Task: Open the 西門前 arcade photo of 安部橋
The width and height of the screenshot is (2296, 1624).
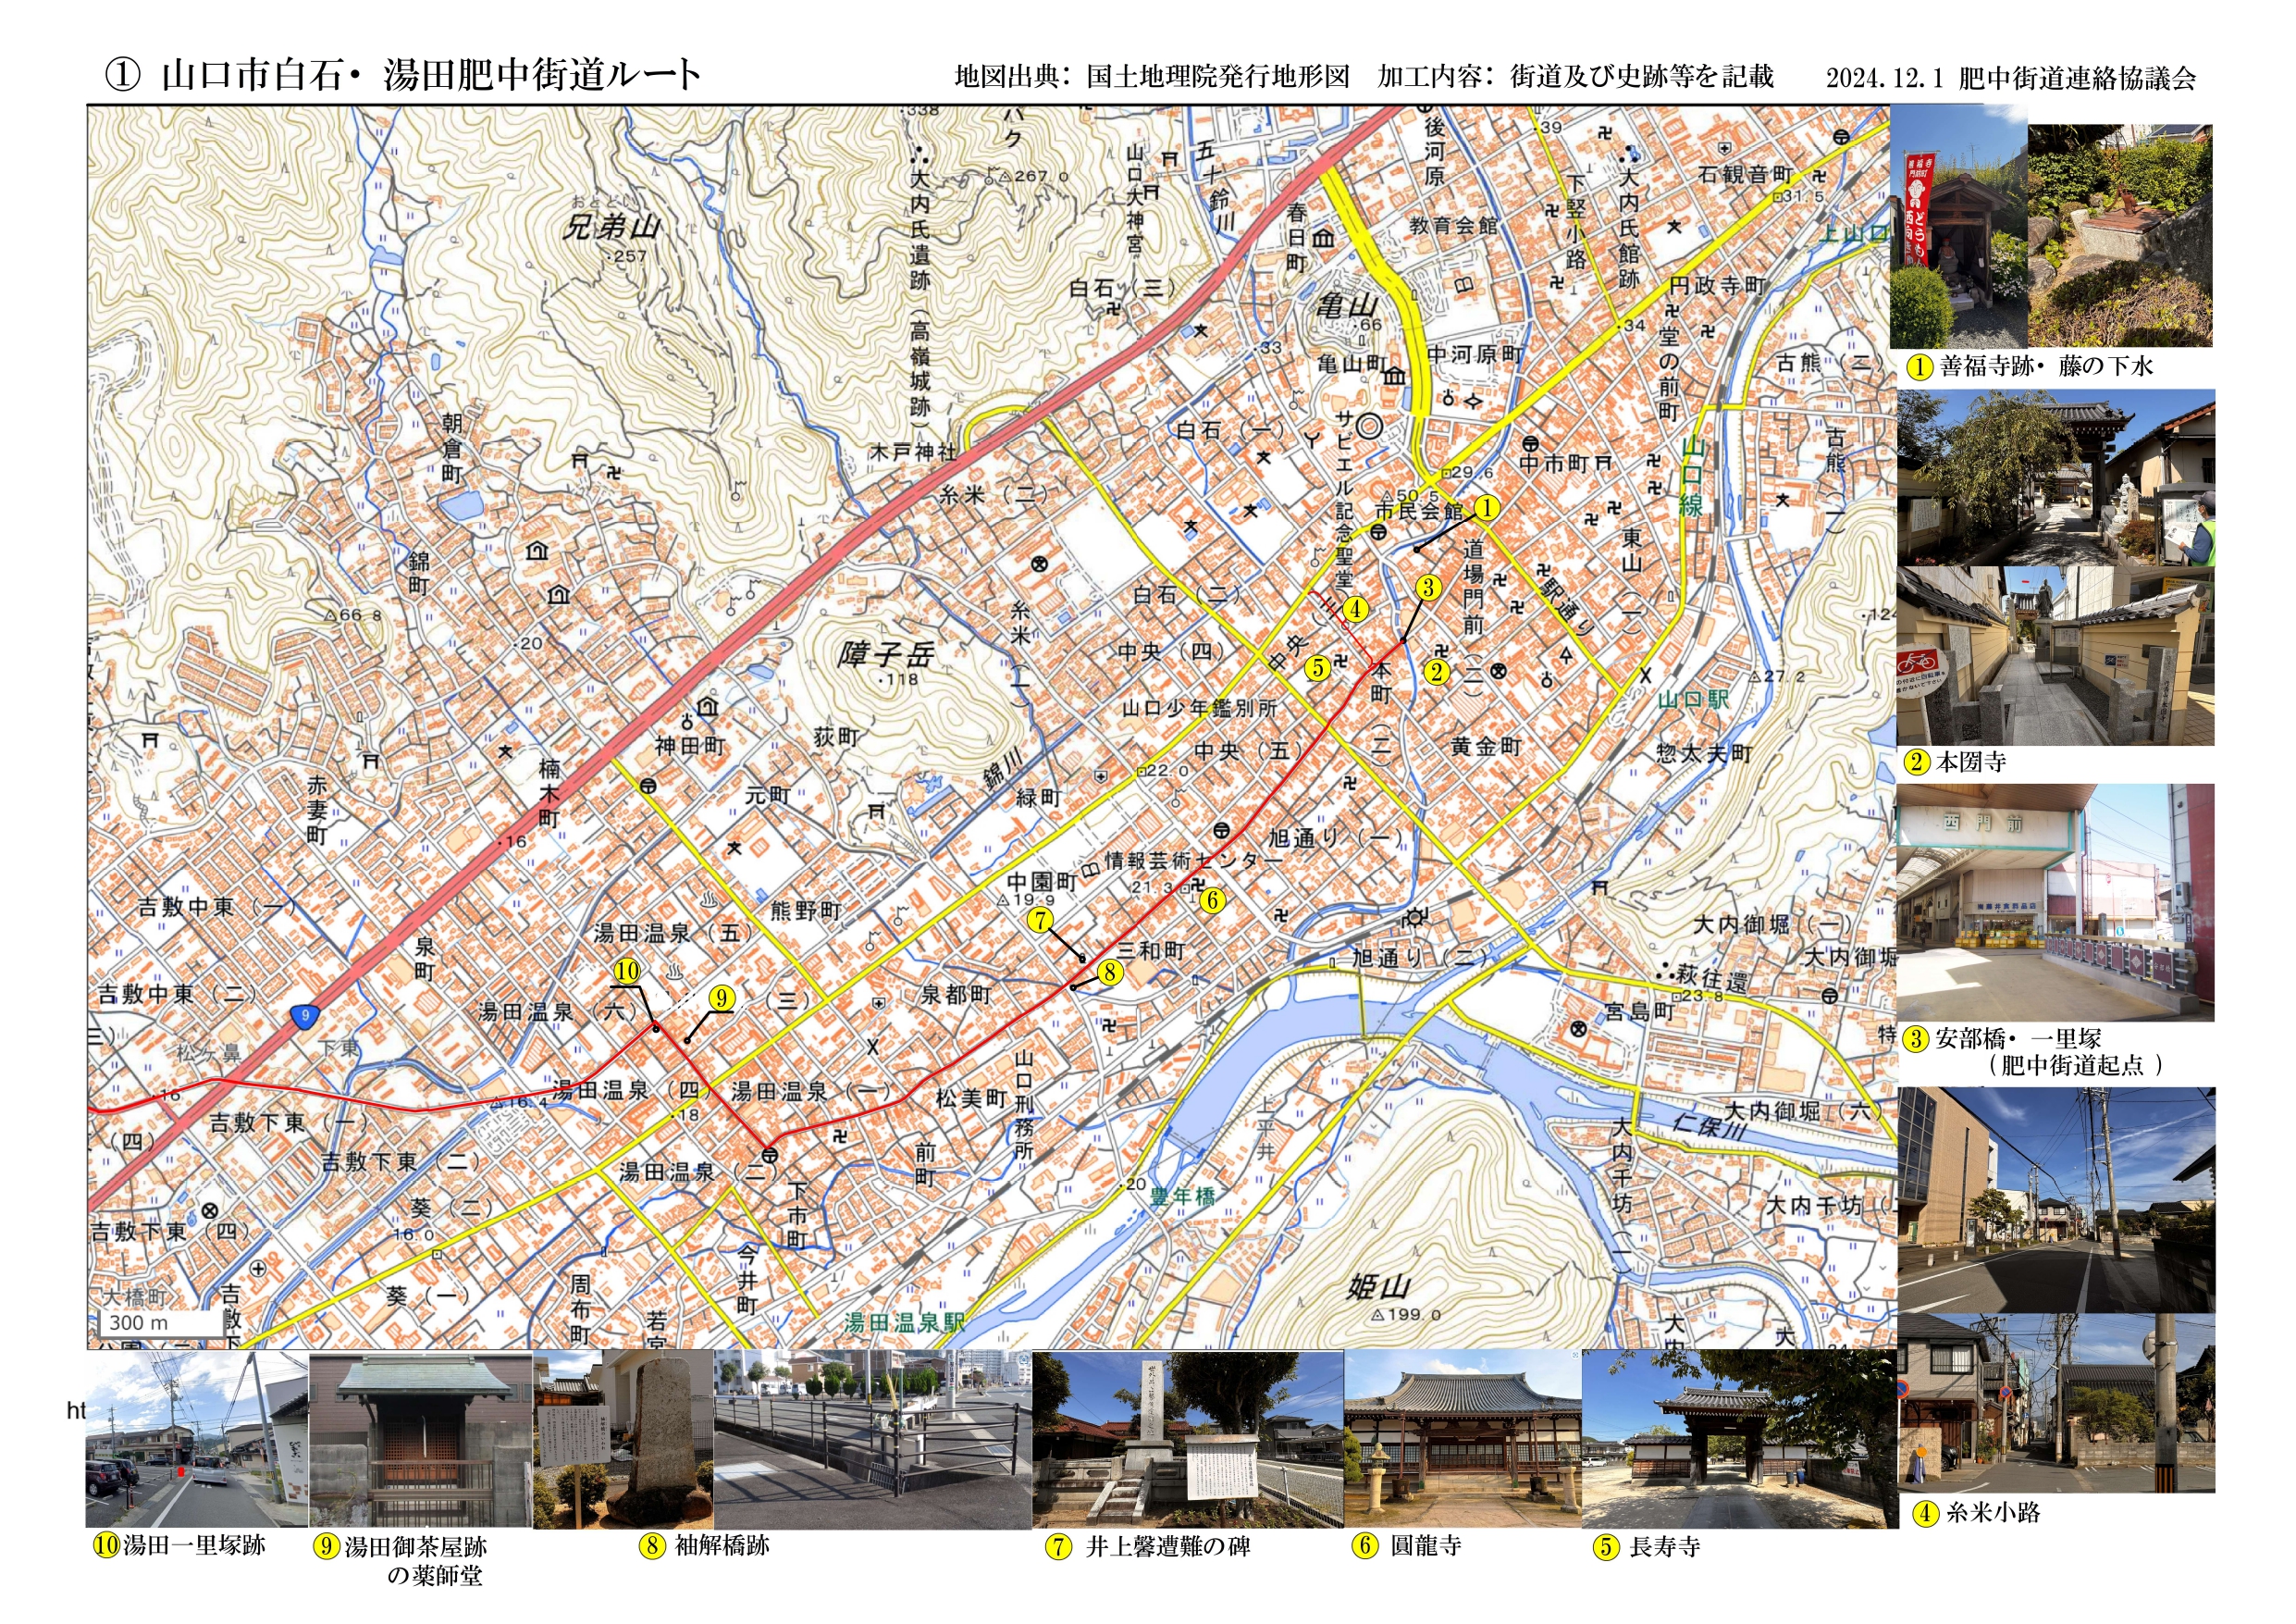Action: coord(2055,902)
